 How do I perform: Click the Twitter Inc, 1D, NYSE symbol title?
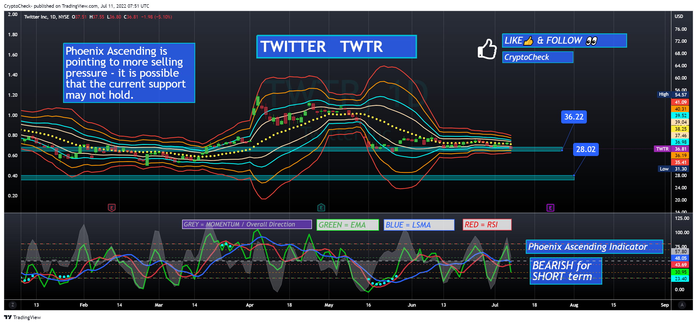click(x=47, y=17)
